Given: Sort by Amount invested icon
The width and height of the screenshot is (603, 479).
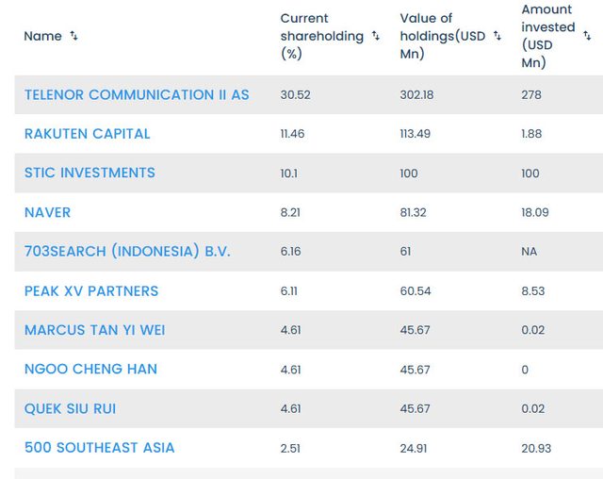Looking at the screenshot, I should [587, 36].
